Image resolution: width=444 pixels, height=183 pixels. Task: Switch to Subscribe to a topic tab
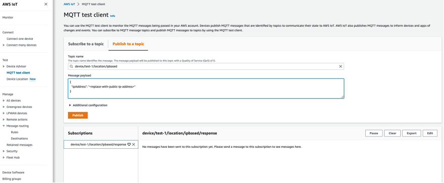(86, 44)
